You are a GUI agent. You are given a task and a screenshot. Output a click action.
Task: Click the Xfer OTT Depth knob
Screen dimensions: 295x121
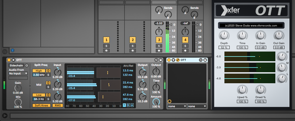[224, 35]
